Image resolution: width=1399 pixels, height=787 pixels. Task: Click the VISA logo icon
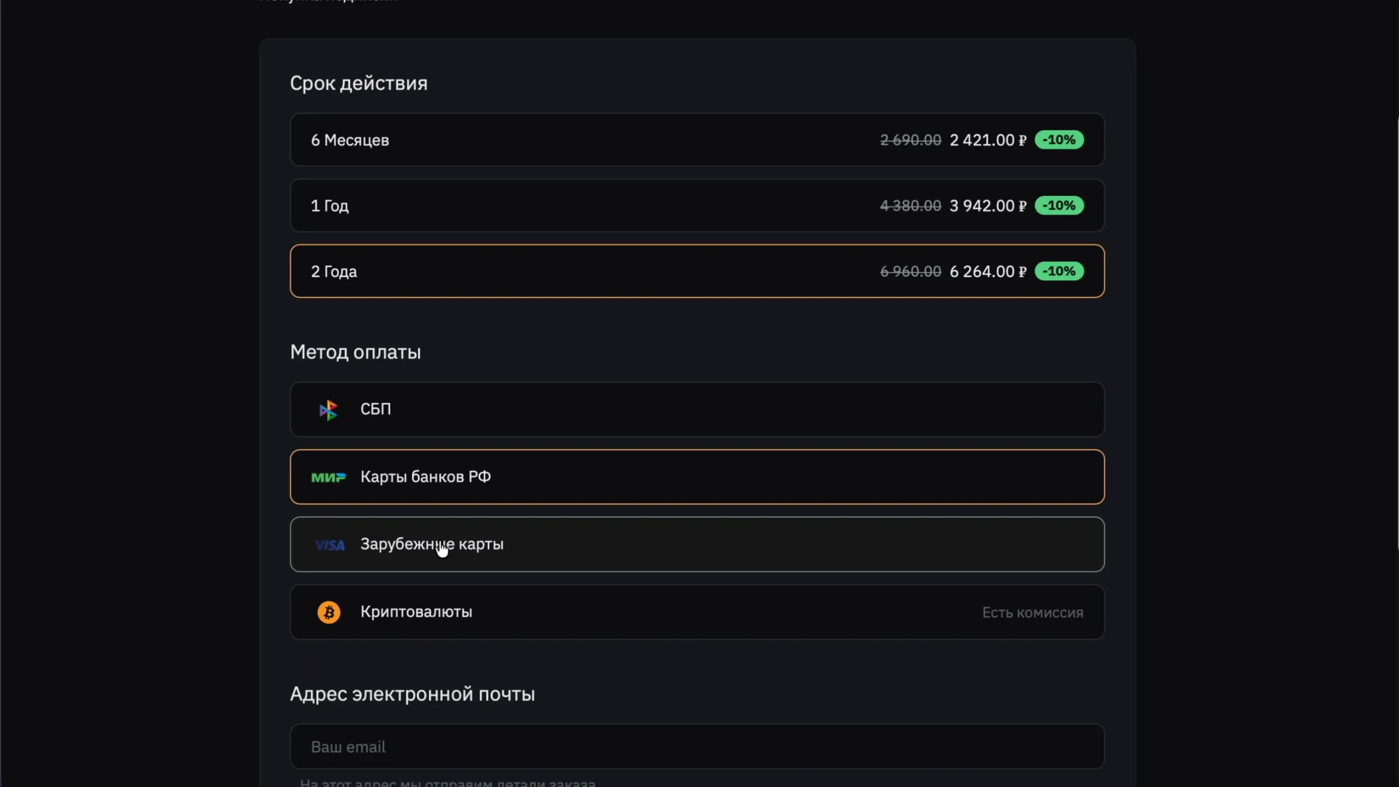tap(330, 545)
